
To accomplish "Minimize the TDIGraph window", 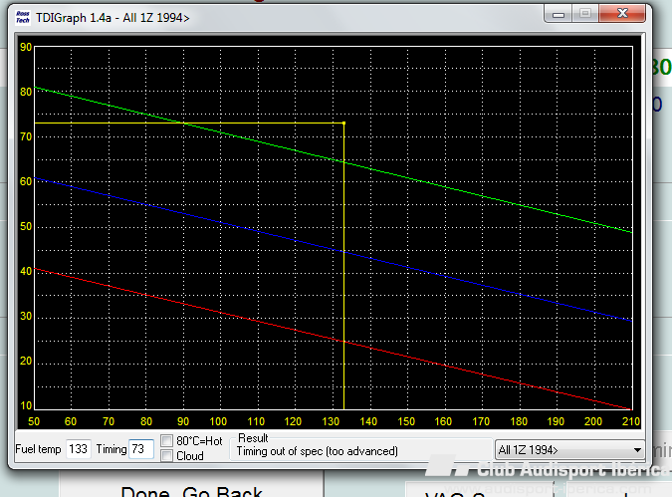I will (x=558, y=14).
